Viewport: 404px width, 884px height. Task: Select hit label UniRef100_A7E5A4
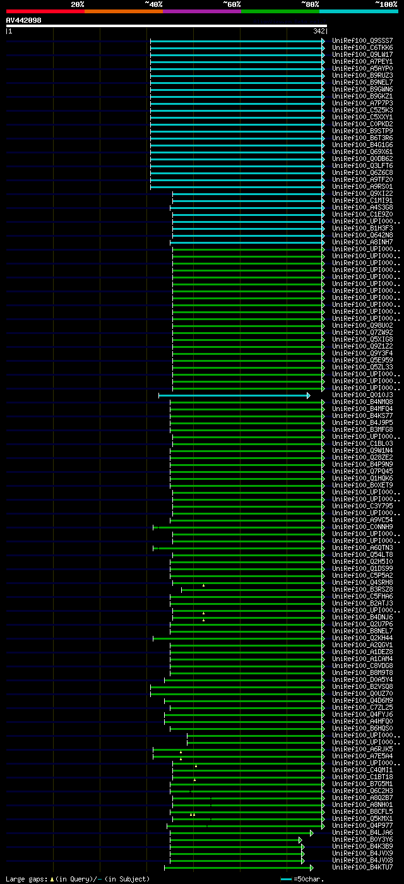362,756
